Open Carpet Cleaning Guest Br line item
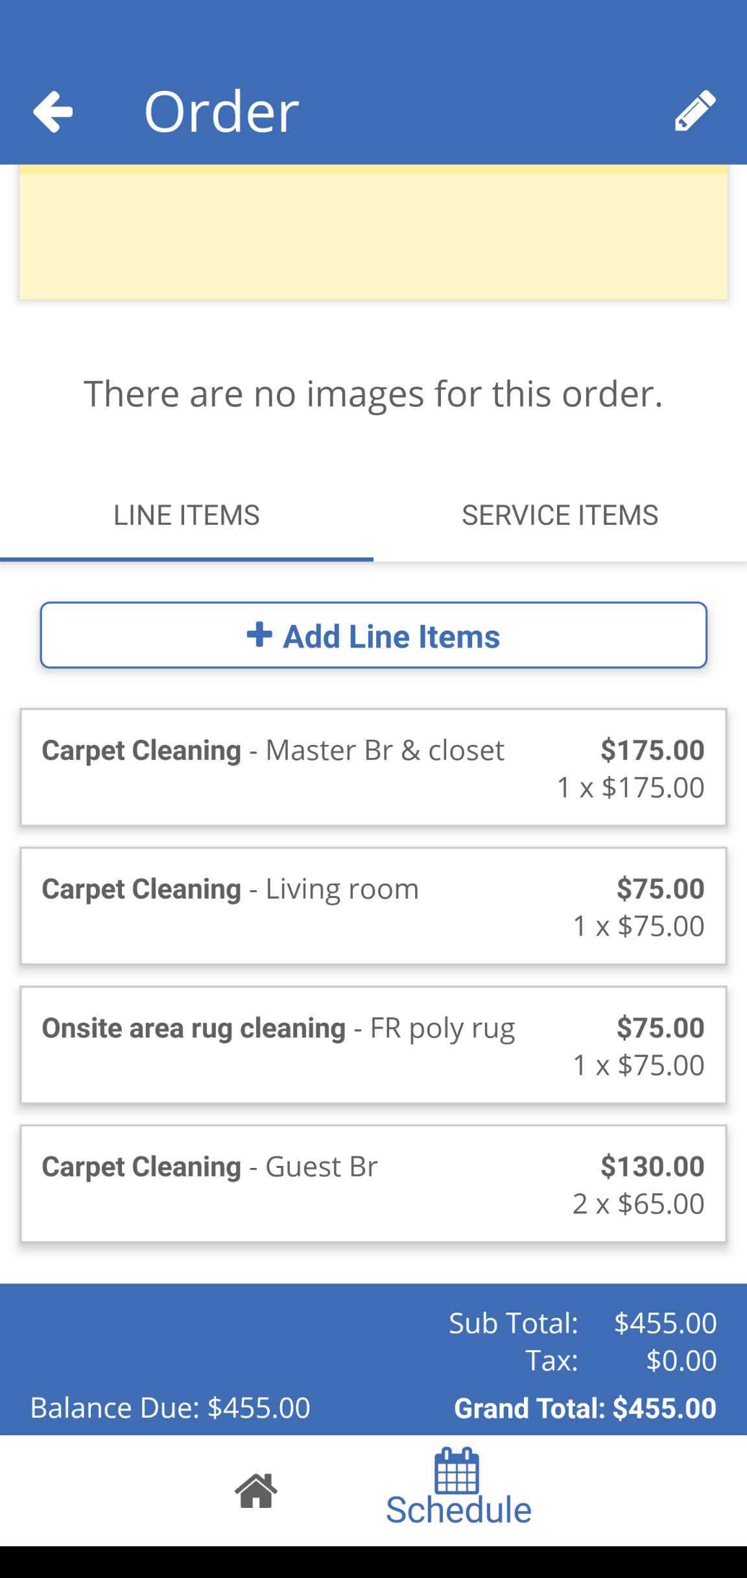 [x=373, y=1183]
